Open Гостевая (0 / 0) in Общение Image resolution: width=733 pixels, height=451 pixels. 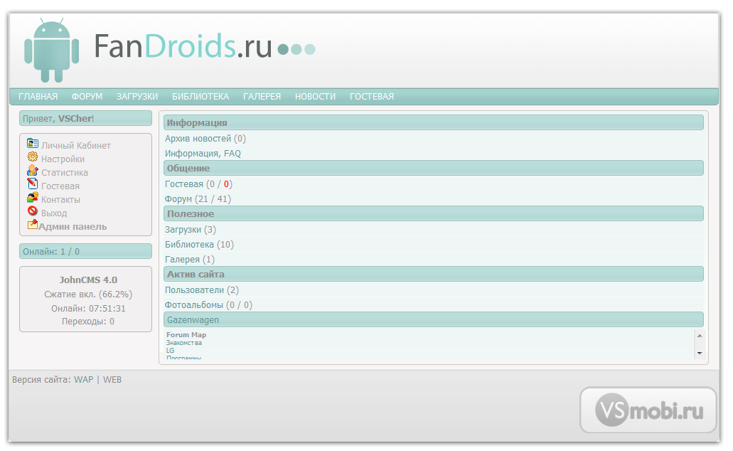coord(198,184)
